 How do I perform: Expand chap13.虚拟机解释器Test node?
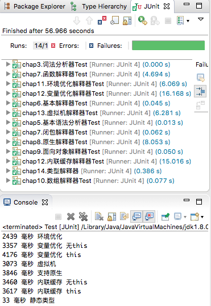pos(8,113)
